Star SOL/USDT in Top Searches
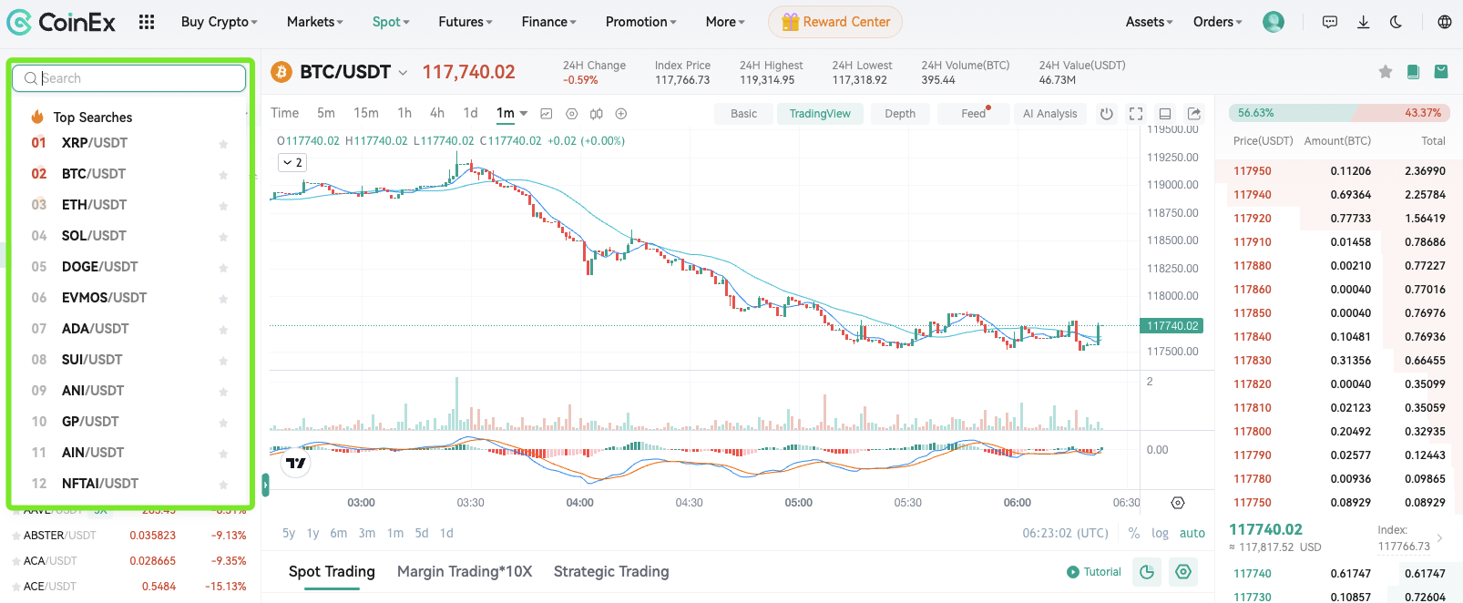Image resolution: width=1463 pixels, height=603 pixels. pos(223,237)
